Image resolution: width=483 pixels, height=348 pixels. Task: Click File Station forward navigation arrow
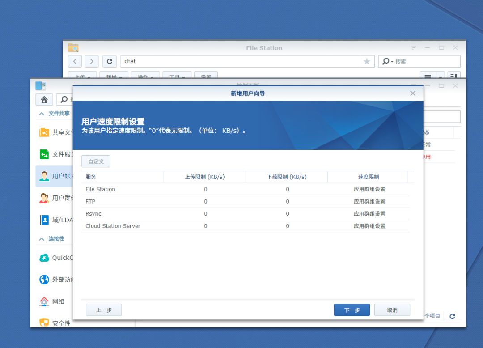tap(92, 61)
